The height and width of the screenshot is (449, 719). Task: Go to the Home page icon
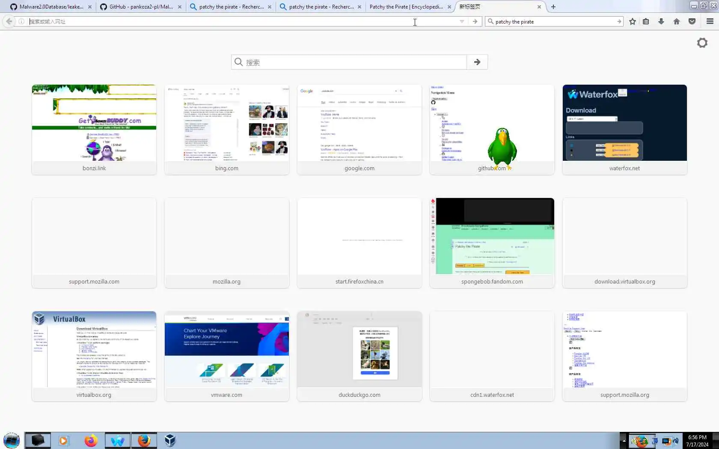(x=677, y=21)
